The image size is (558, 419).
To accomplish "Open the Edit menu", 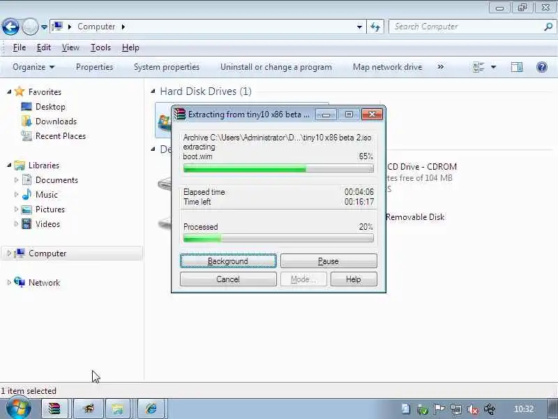I will click(44, 47).
